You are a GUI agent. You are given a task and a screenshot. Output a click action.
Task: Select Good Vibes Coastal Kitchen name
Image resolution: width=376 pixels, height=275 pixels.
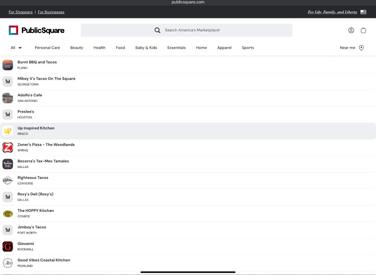point(44,260)
